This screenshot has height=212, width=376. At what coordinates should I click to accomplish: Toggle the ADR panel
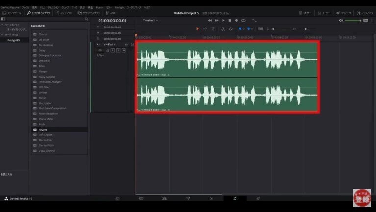111,13
